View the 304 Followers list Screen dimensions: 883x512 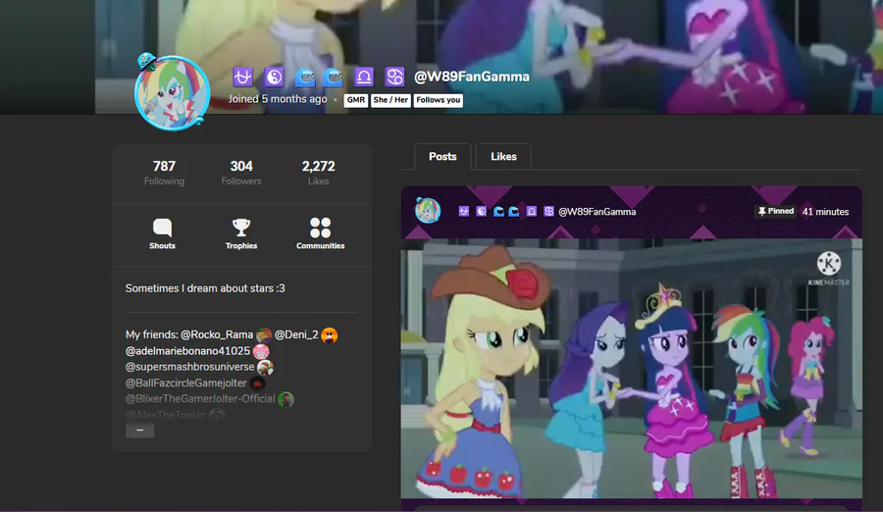click(241, 173)
